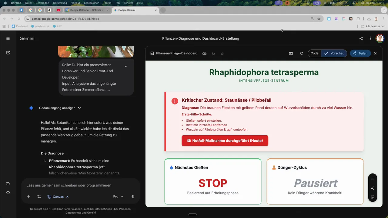
Task: Open the Playboard bookmark
Action: pos(19,26)
